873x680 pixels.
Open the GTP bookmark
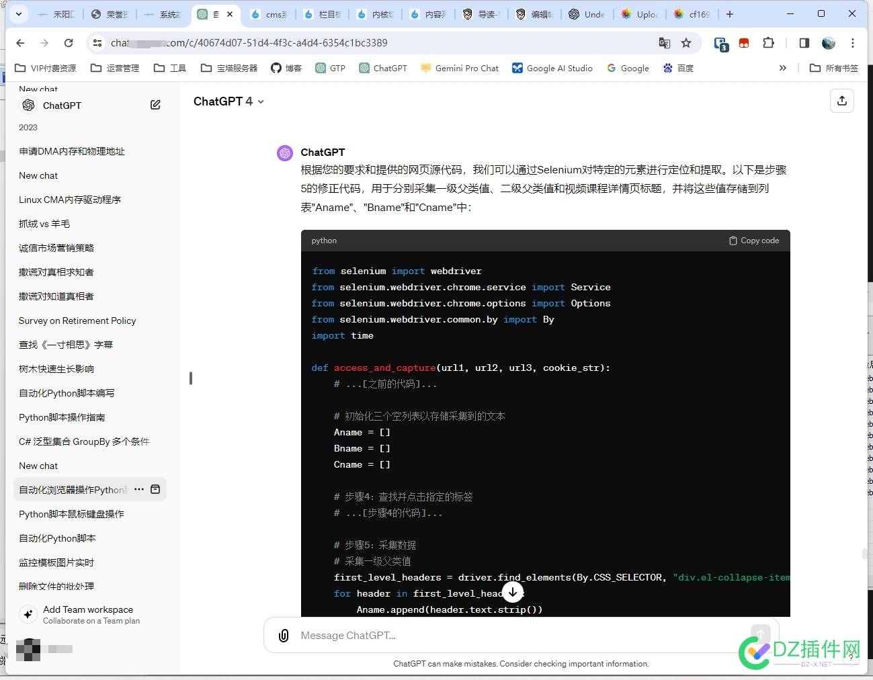330,68
